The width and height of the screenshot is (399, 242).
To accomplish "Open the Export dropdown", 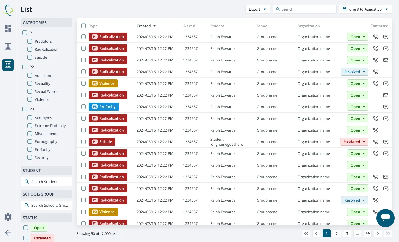I will point(258,9).
